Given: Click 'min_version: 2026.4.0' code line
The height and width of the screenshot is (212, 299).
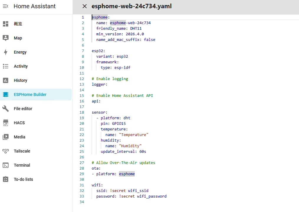Looking at the screenshot, I should (120, 34).
